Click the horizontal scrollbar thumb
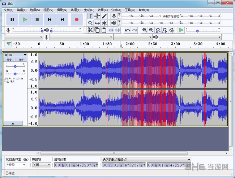 [x=114, y=153]
